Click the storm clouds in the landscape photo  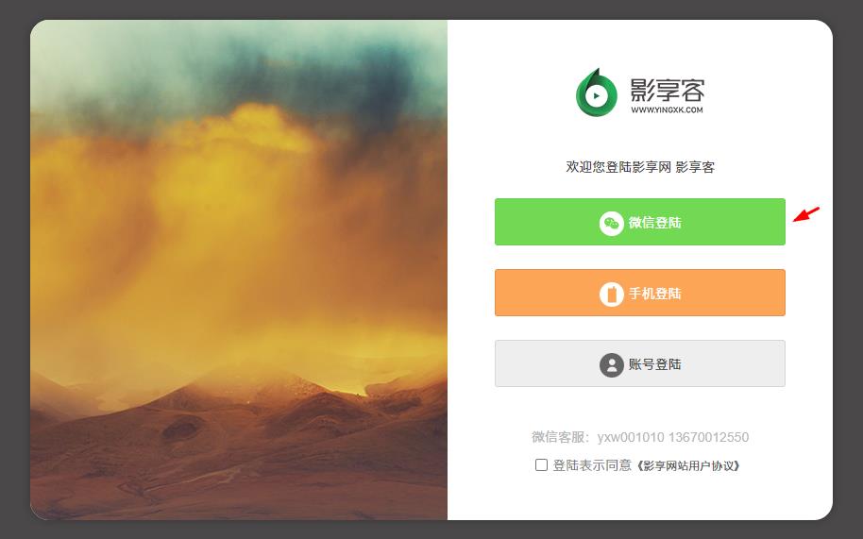pyautogui.click(x=238, y=82)
